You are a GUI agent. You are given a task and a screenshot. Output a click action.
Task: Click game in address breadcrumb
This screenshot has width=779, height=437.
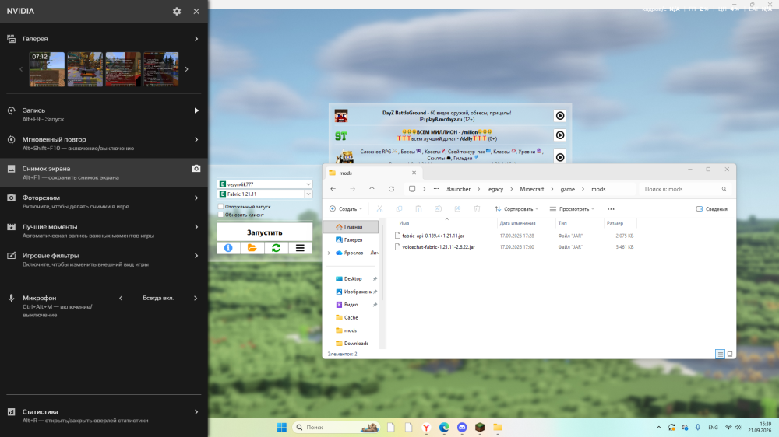tap(567, 189)
